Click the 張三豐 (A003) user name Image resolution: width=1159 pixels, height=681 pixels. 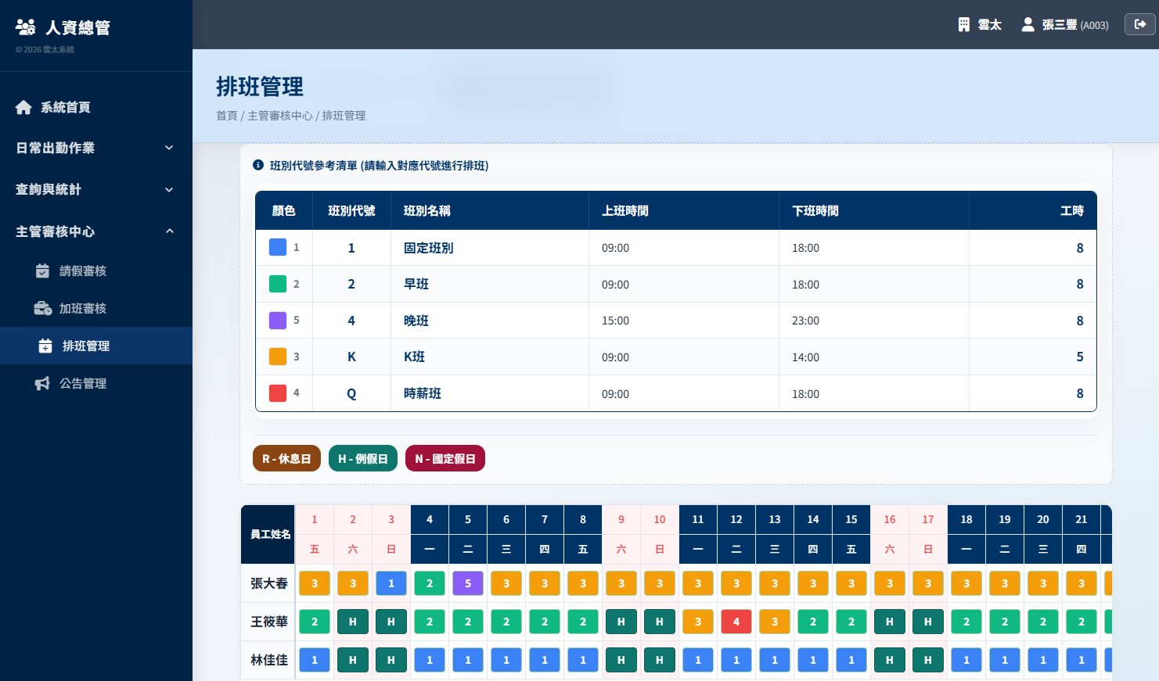click(1075, 25)
